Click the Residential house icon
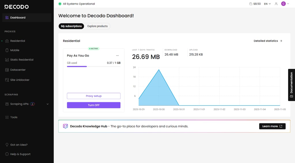 point(7,41)
